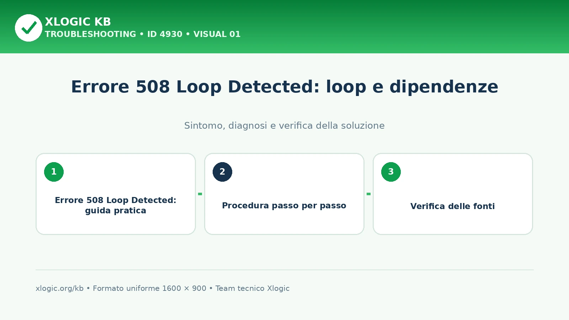The height and width of the screenshot is (320, 569).
Task: Click the subtitle 'Sintomo, diagnosi e verifica della soluzione'
Action: [284, 126]
